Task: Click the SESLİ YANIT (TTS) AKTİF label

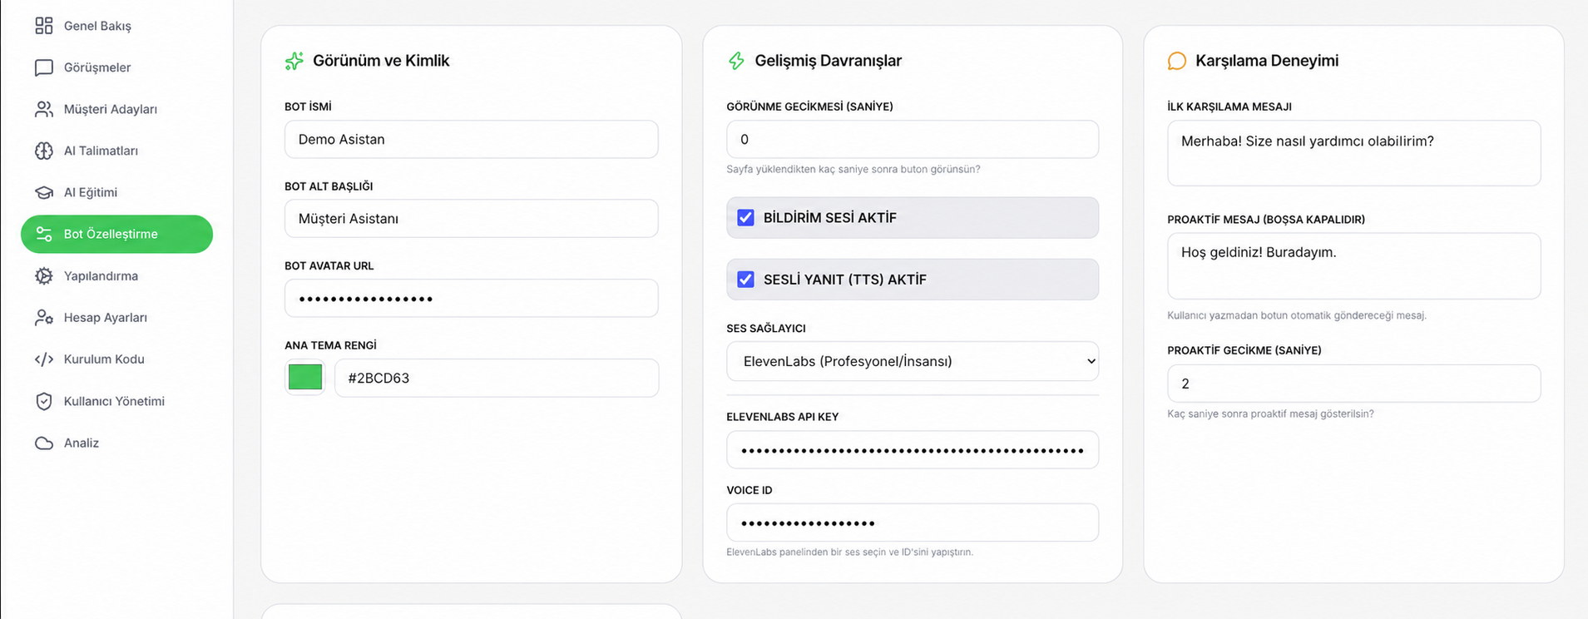Action: (x=845, y=280)
